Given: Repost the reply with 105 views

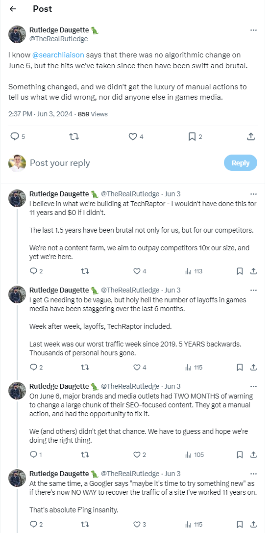Looking at the screenshot, I should [x=85, y=454].
